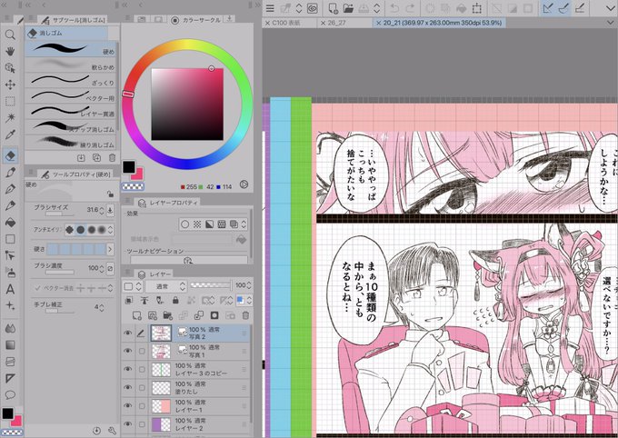Toggle the ベクター消去 checkbox
The image size is (618, 438).
[x=38, y=288]
